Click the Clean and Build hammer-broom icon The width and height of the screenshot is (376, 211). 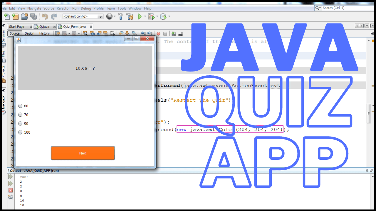[x=130, y=16]
